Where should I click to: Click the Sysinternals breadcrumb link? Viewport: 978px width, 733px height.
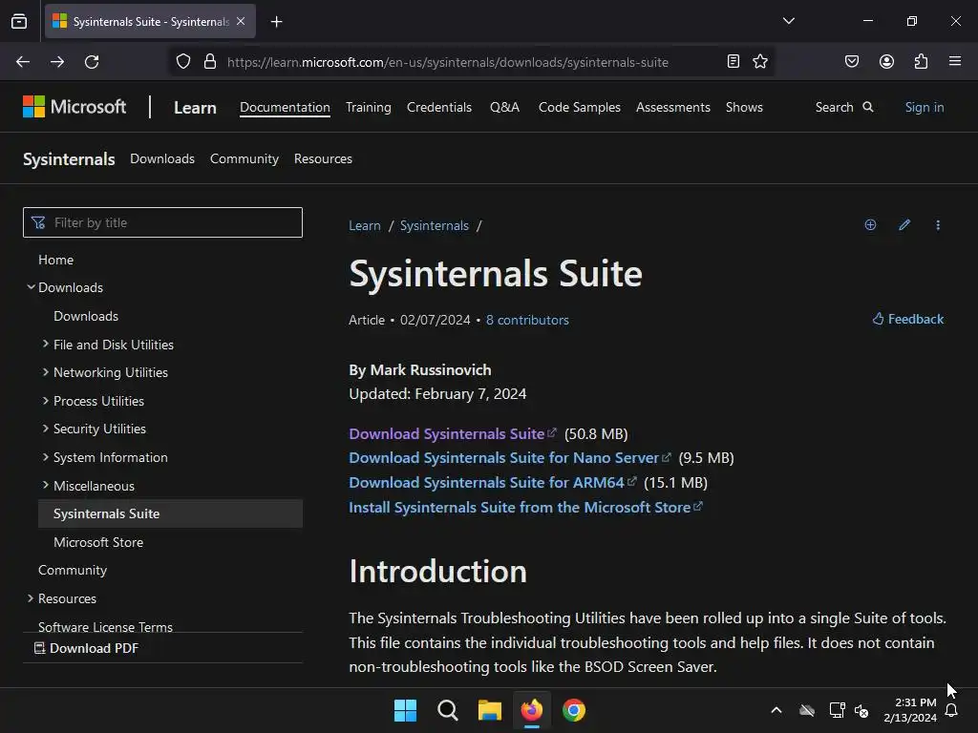click(435, 225)
